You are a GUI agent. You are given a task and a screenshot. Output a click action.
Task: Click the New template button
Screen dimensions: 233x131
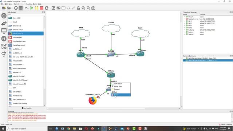[x=27, y=108]
